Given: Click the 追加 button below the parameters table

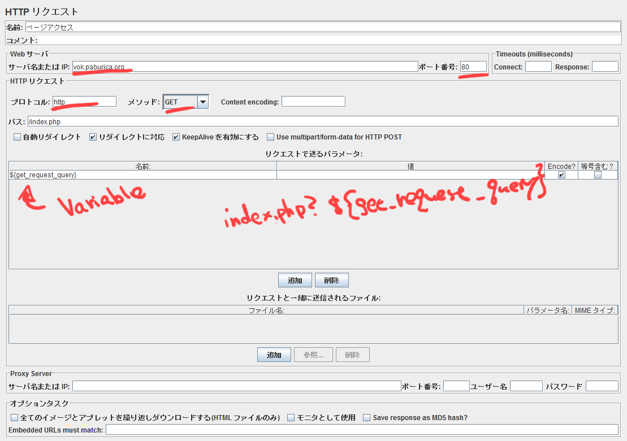Looking at the screenshot, I should [x=295, y=281].
